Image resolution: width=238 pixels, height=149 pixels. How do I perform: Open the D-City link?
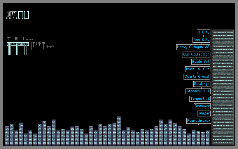[203, 32]
